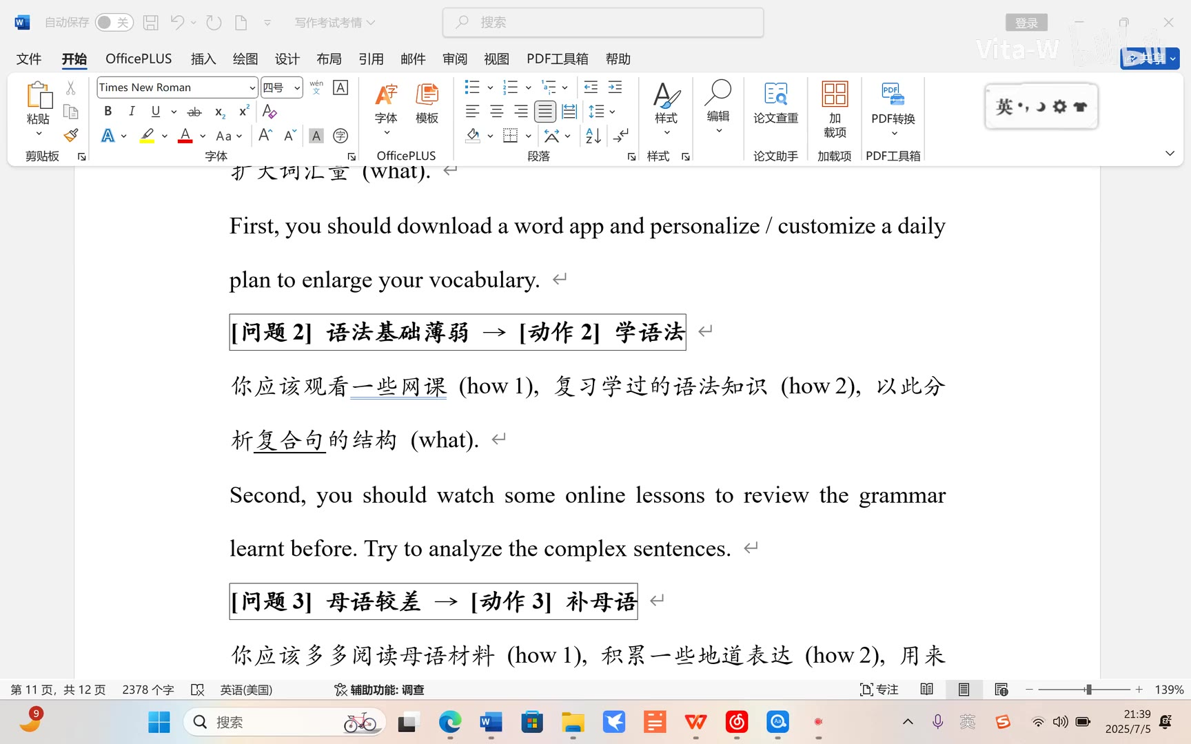Expand the PDF转换 dropdown menu
This screenshot has width=1191, height=744.
click(x=893, y=133)
